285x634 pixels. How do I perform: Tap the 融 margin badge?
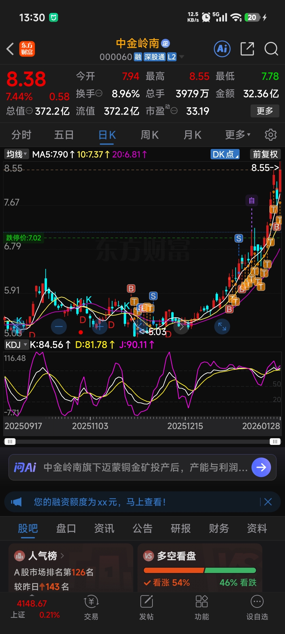138,57
